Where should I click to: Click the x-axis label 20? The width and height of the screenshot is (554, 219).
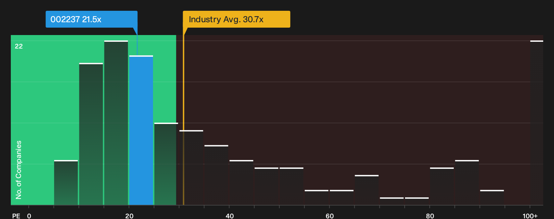pos(129,216)
